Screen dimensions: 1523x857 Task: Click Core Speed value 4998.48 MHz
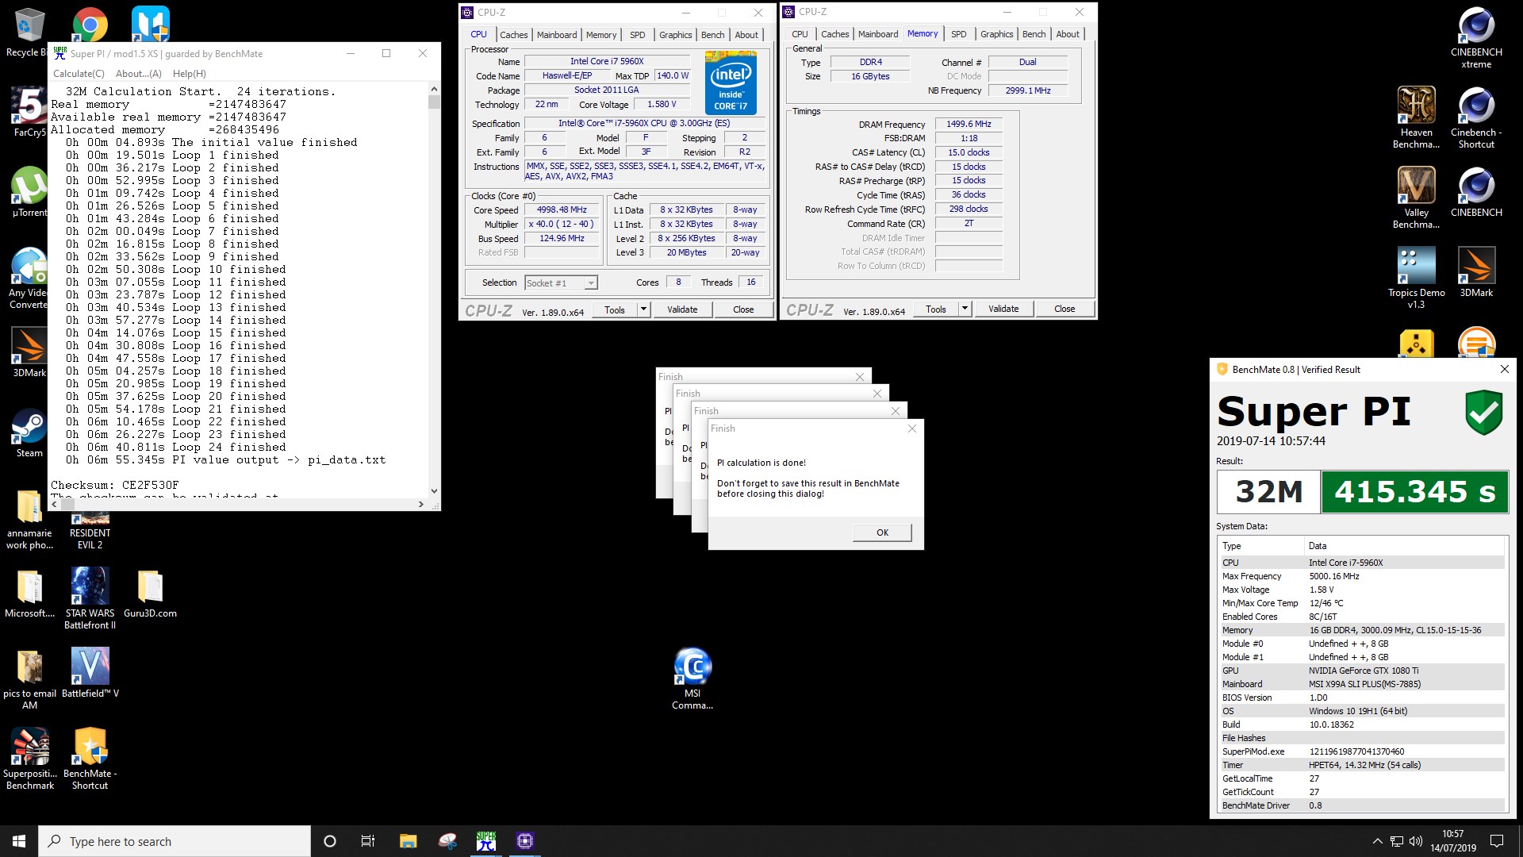[x=562, y=210]
